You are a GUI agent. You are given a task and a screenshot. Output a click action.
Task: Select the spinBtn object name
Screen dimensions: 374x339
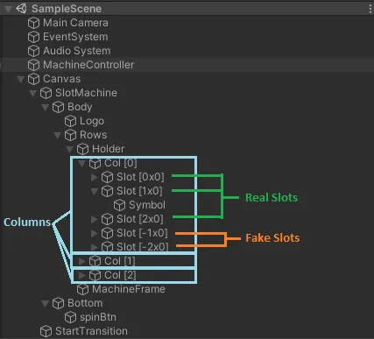tap(98, 317)
